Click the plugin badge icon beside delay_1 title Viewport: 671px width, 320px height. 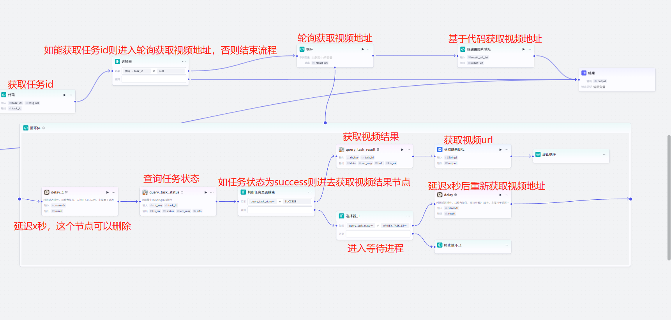[x=67, y=192]
